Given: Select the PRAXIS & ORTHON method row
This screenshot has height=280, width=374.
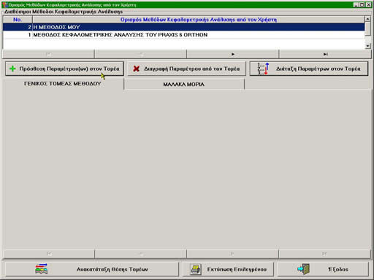Looking at the screenshot, I should 183,35.
